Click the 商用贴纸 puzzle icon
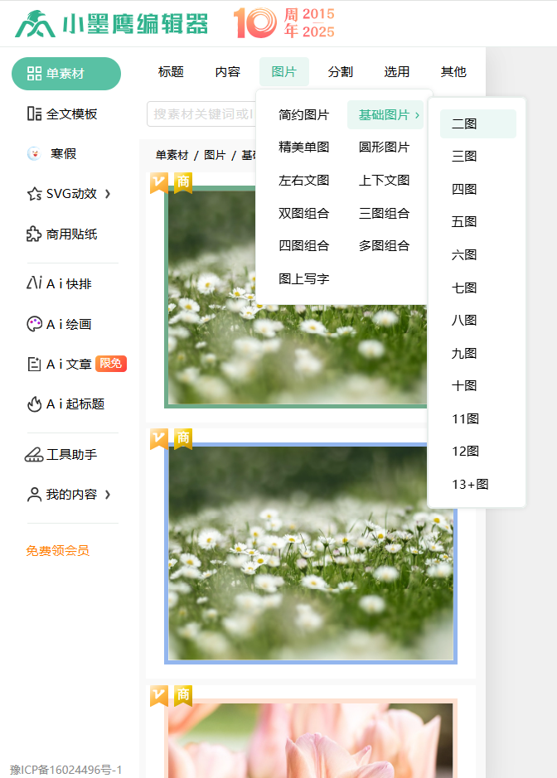Screen dimensions: 557x778 [x=34, y=234]
